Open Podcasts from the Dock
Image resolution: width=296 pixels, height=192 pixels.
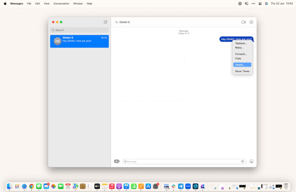pyautogui.click(x=119, y=186)
